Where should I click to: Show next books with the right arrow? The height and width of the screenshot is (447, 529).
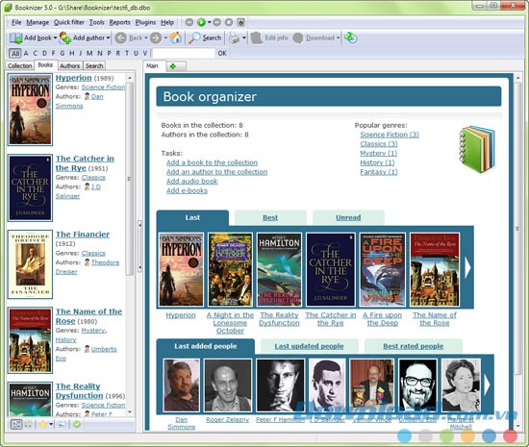(467, 267)
